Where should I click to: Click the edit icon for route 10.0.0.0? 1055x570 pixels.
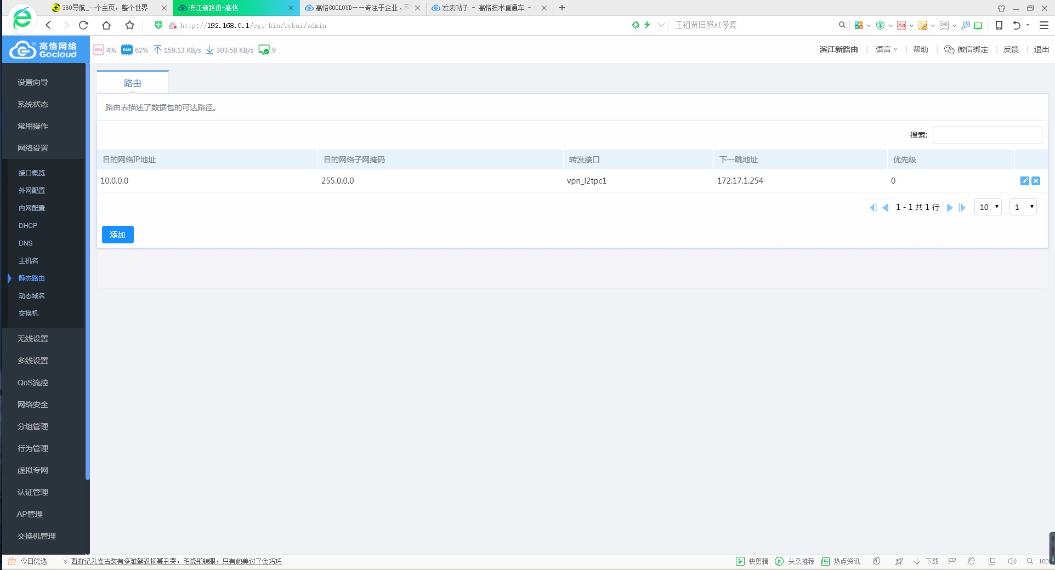(1024, 181)
